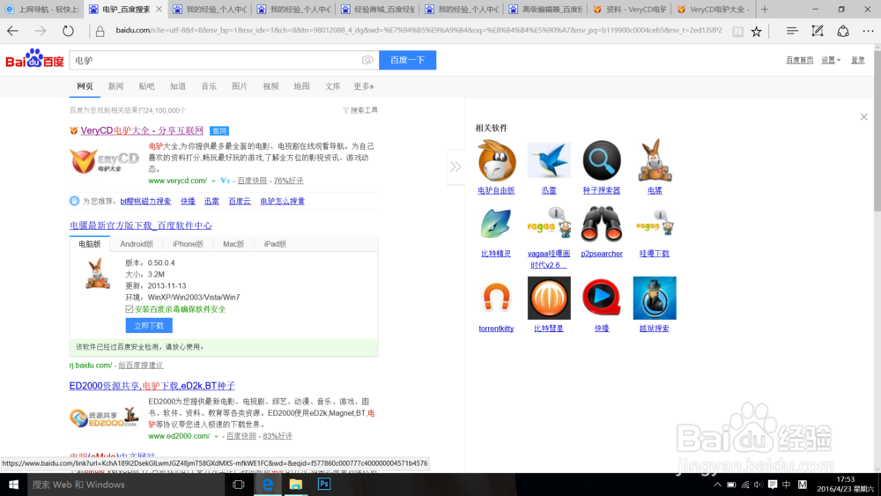Open the action center notification icon

pos(773,485)
